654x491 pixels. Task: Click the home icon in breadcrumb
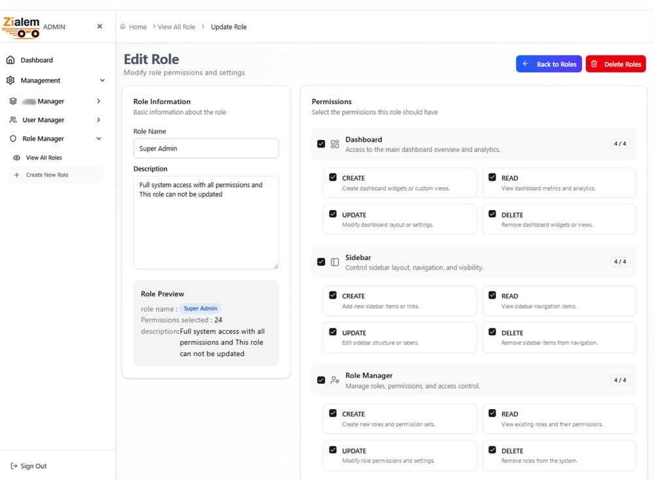pyautogui.click(x=123, y=26)
